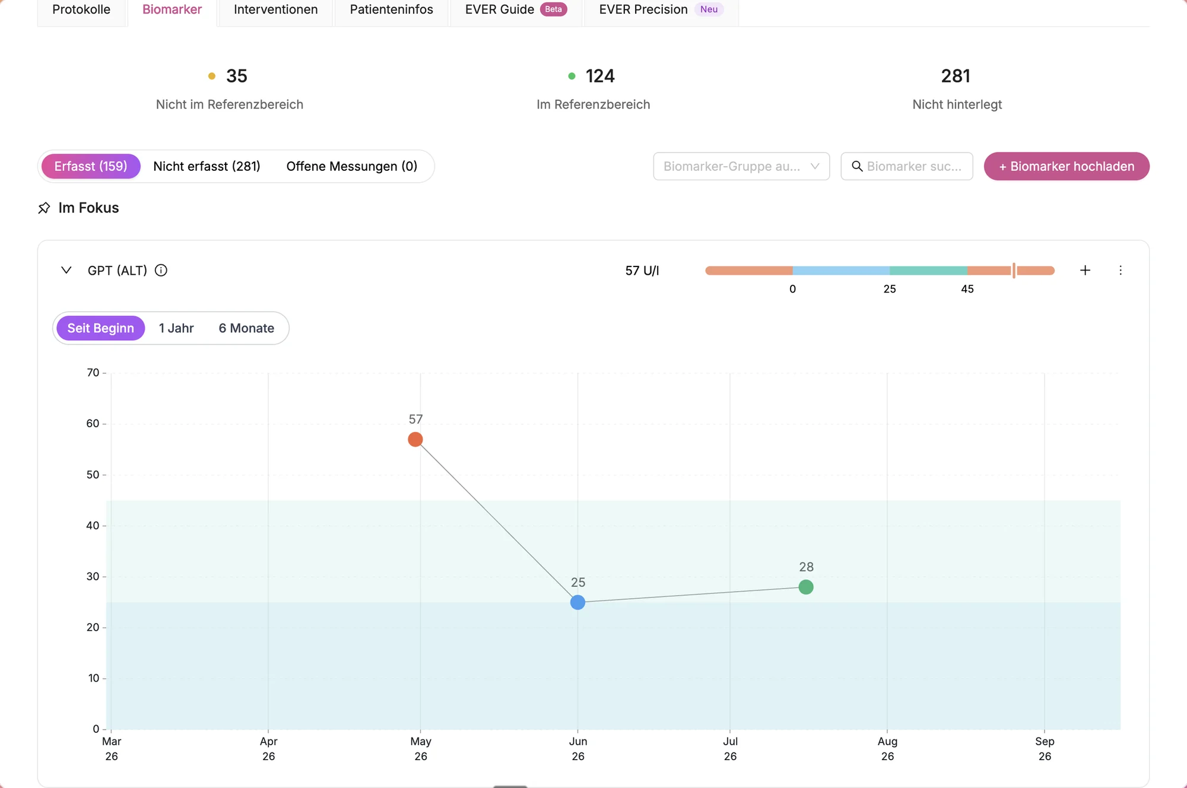Collapse the GPT (ALT) biomarker card
This screenshot has height=788, width=1187.
(x=66, y=271)
